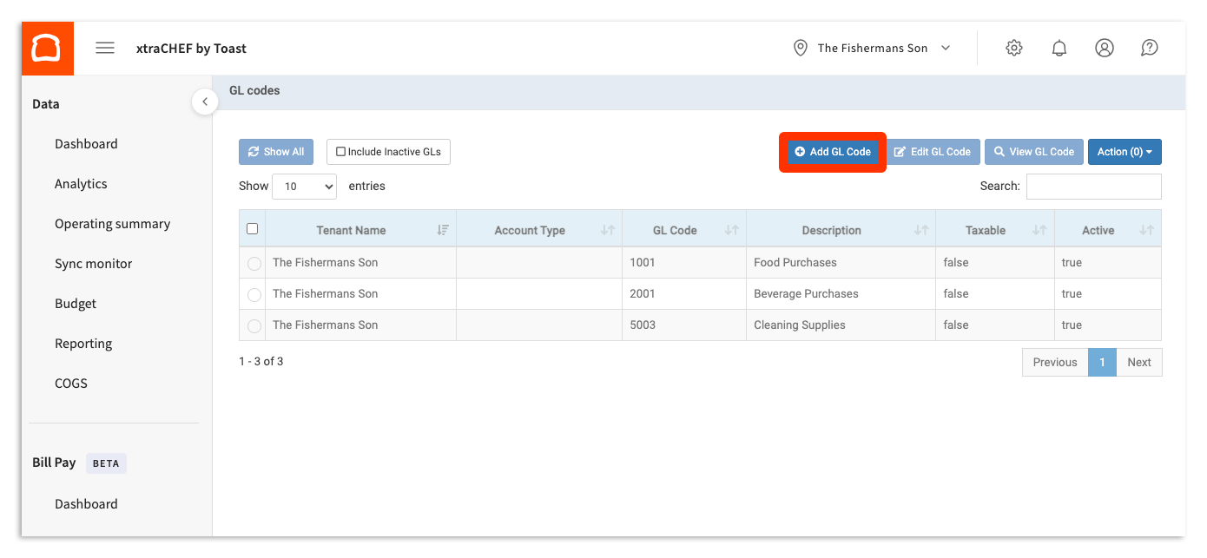Navigate to Operating summary in the sidebar
The height and width of the screenshot is (558, 1207).
(x=113, y=223)
